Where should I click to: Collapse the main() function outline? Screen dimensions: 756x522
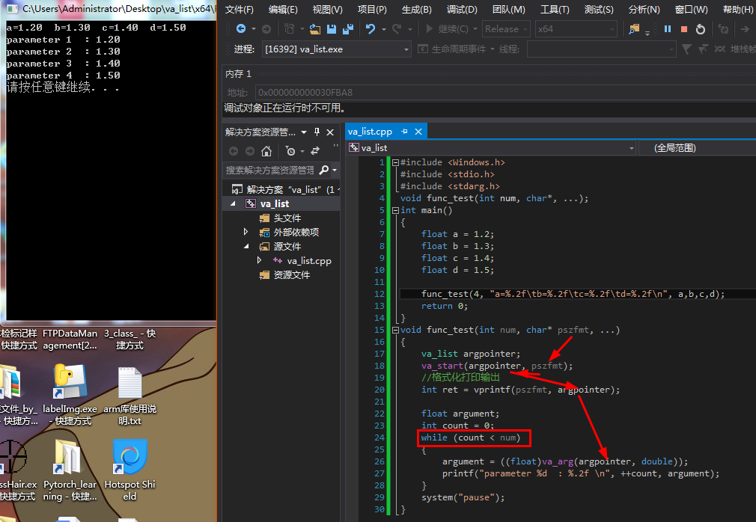pyautogui.click(x=395, y=210)
